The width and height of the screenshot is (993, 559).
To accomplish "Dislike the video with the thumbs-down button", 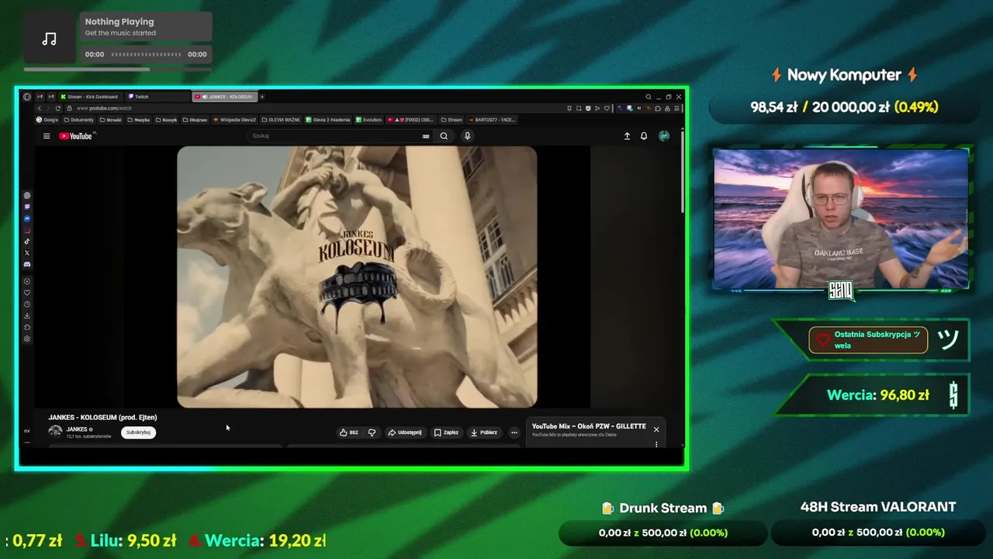I will tap(372, 432).
